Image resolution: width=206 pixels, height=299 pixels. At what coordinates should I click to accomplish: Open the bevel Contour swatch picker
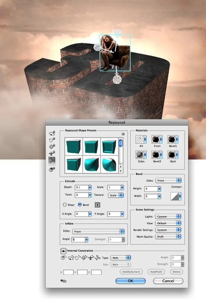tap(176, 196)
